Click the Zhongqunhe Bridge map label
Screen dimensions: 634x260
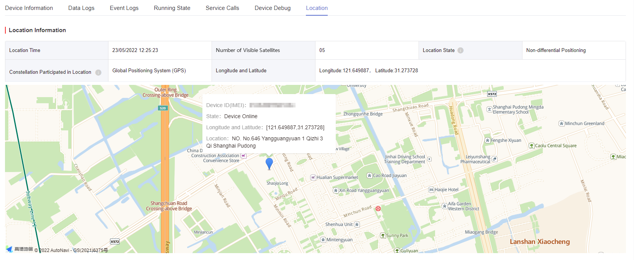pyautogui.click(x=363, y=114)
